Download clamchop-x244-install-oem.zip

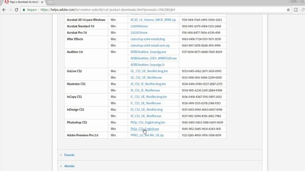(x=150, y=46)
